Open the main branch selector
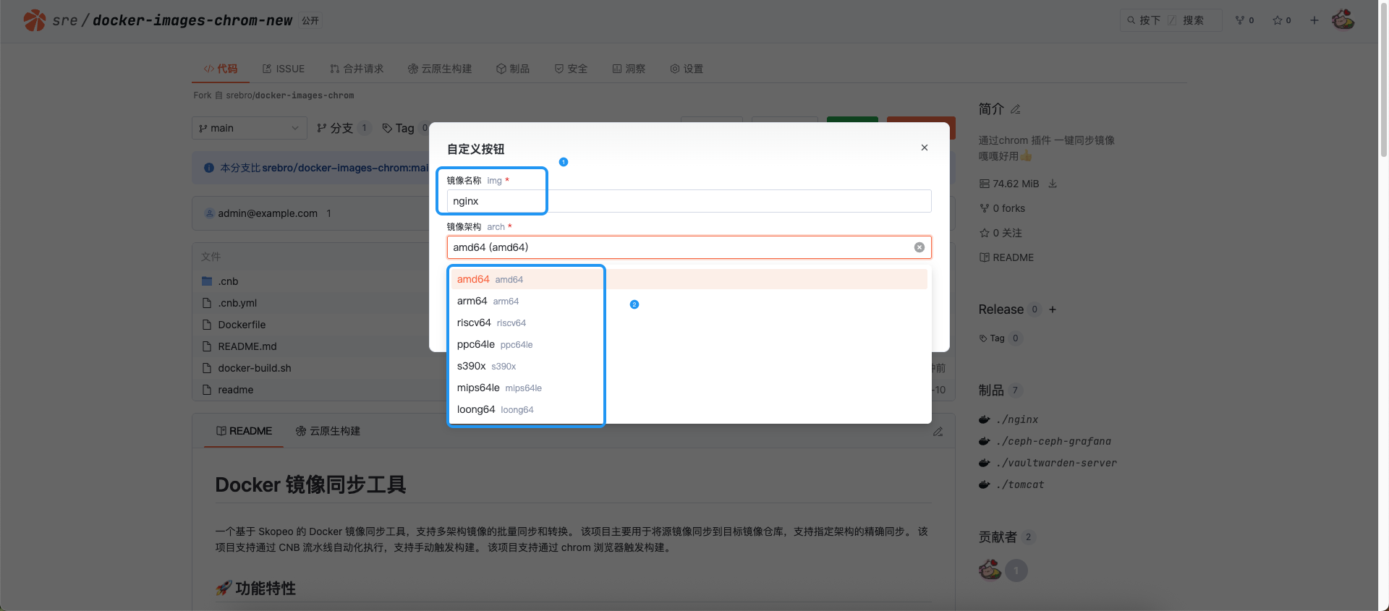This screenshot has height=611, width=1389. point(249,128)
